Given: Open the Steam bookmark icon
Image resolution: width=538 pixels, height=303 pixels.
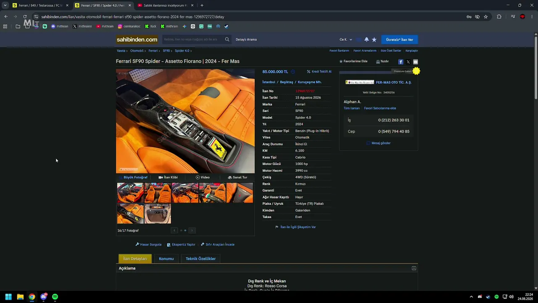Looking at the screenshot, I should tap(226, 26).
